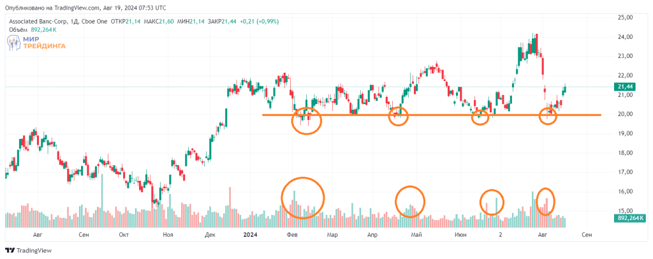Viewport: 653px width, 259px height.
Task: Click the 20,00 price axis label
Action: pyautogui.click(x=624, y=114)
